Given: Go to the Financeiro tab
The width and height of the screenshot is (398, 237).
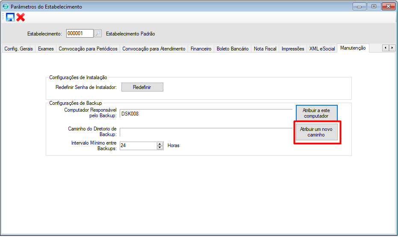Looking at the screenshot, I should (201, 49).
